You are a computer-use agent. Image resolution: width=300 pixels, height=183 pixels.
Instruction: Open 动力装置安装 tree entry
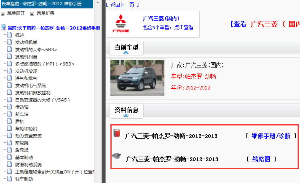(28, 136)
